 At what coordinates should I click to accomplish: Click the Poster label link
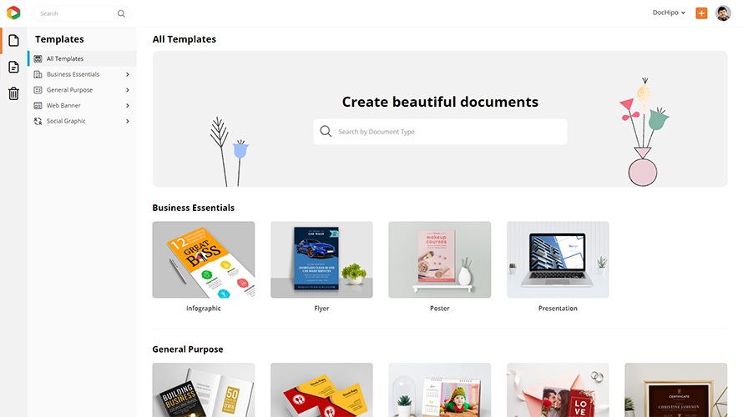tap(440, 308)
